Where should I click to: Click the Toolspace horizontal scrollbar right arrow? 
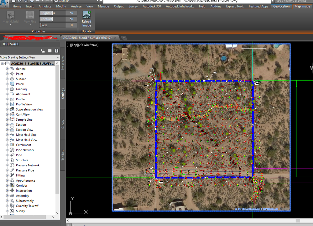pos(53,217)
